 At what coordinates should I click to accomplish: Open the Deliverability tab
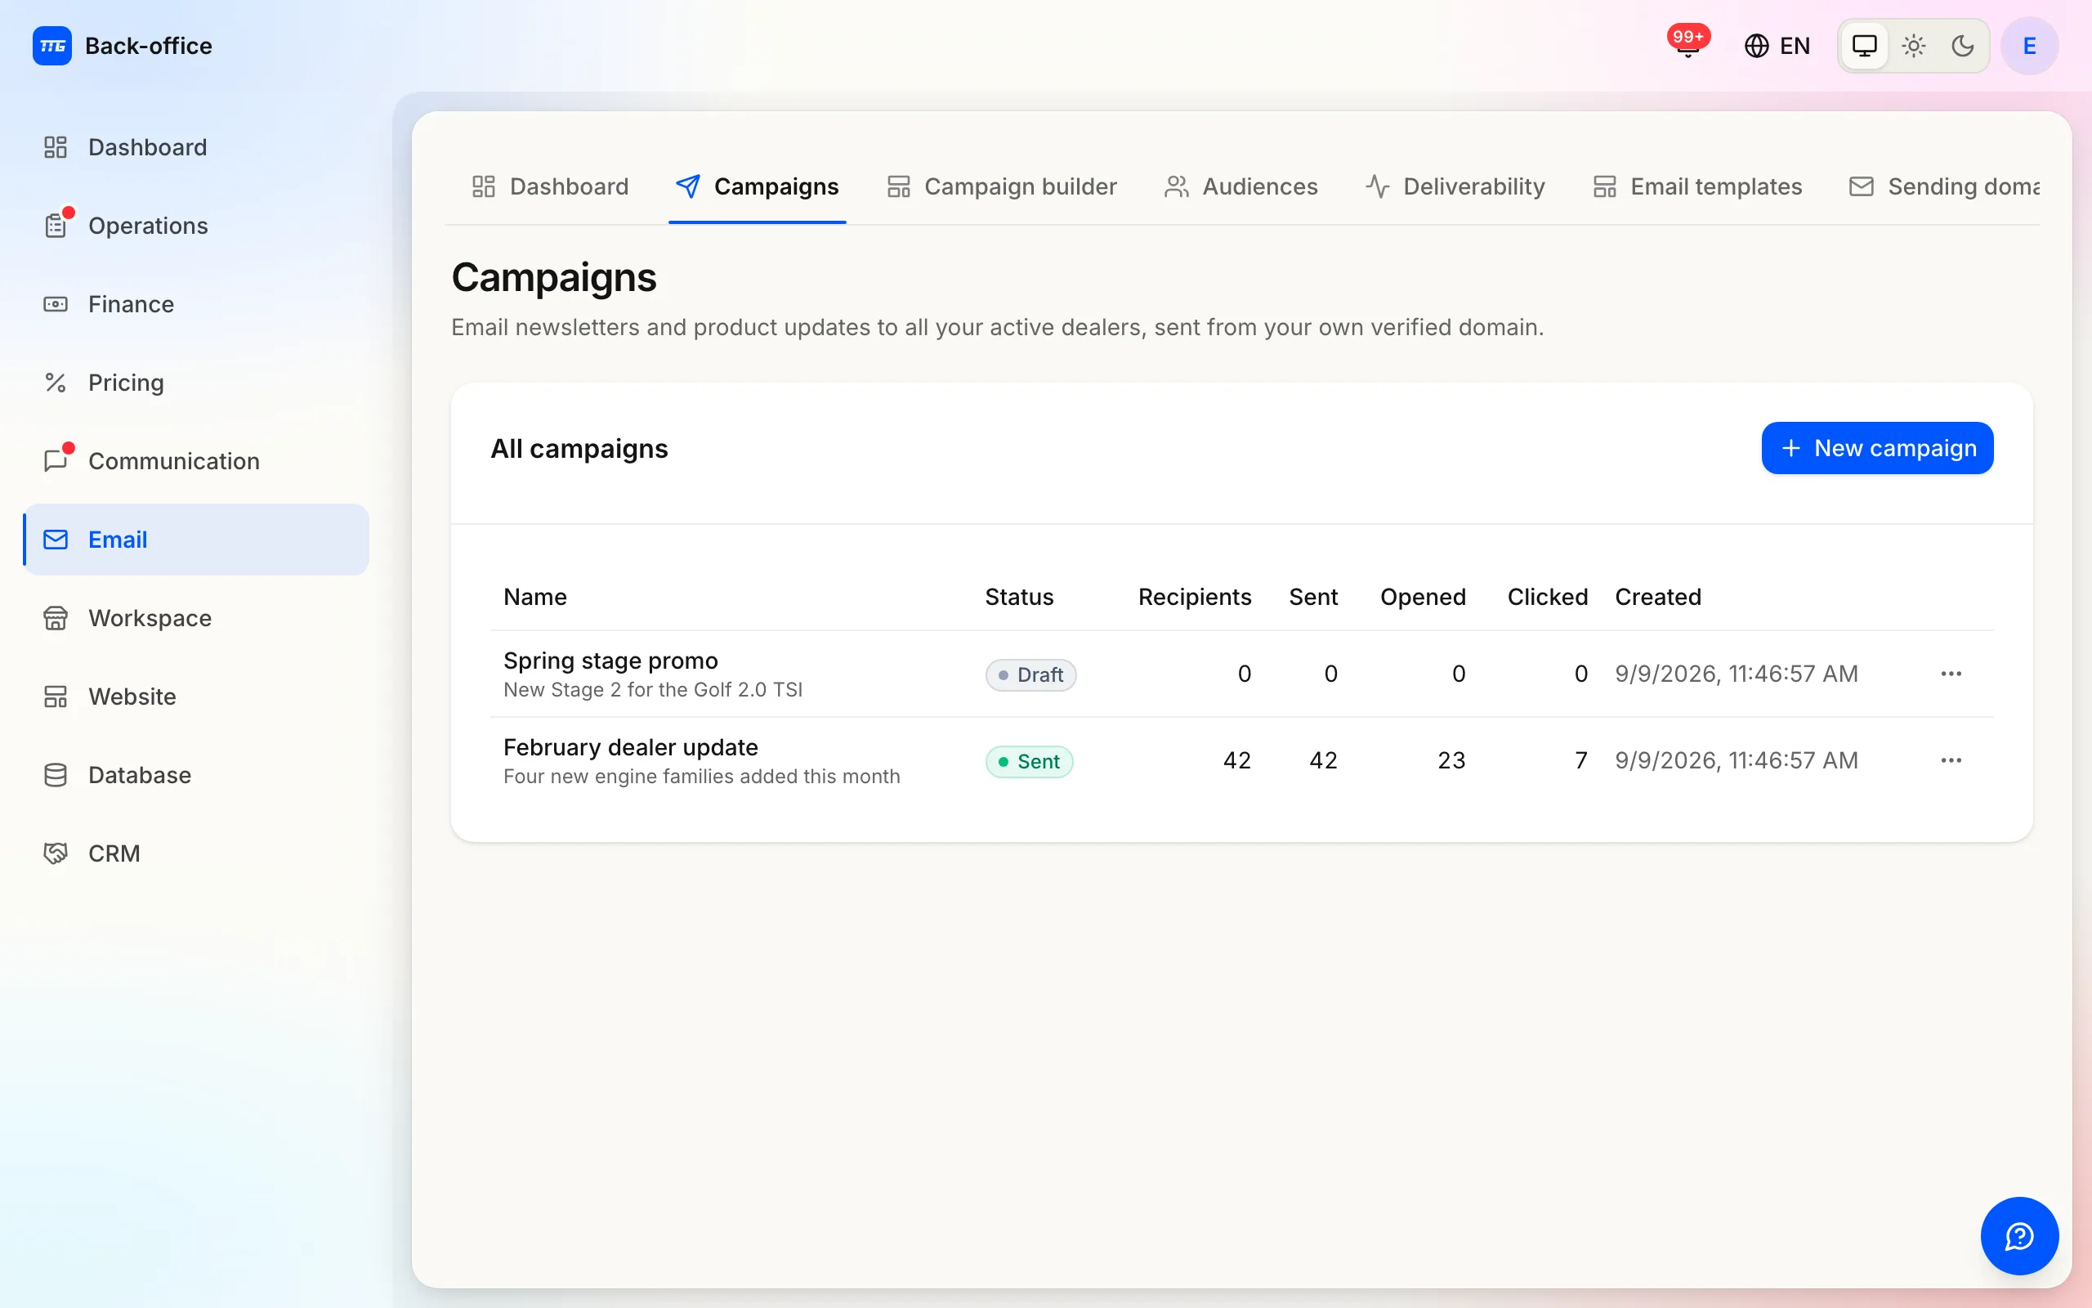click(1455, 187)
